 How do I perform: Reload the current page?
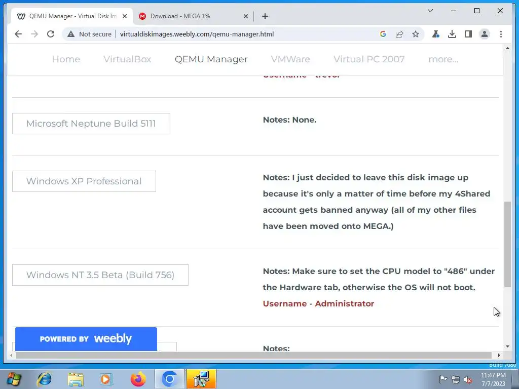coord(51,34)
